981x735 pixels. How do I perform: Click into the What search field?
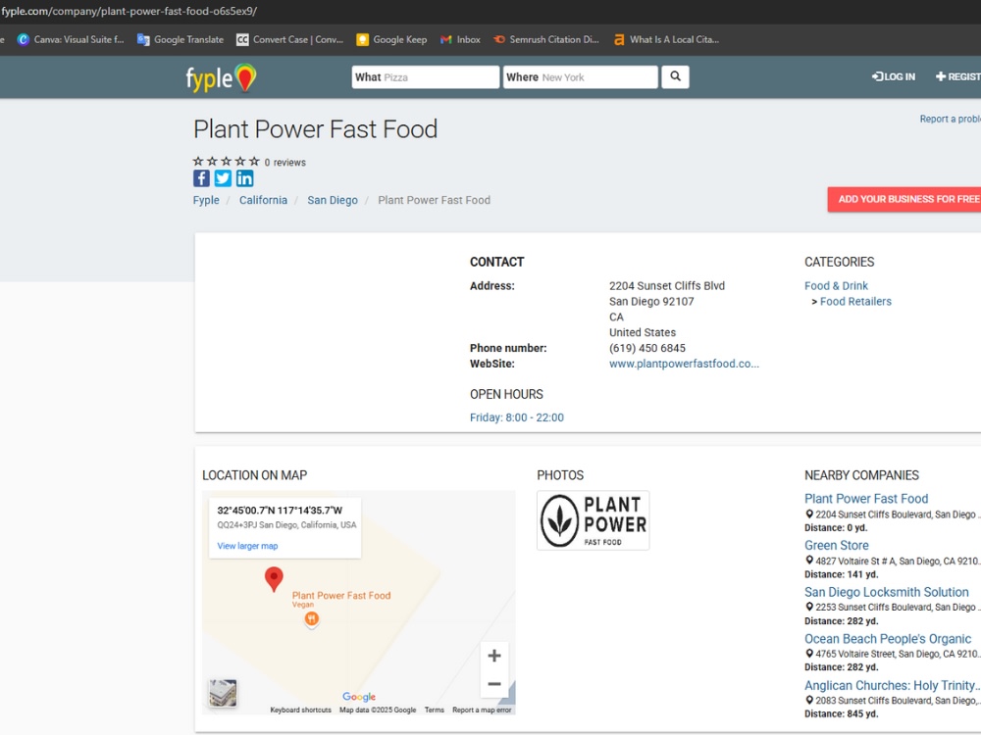(x=426, y=76)
